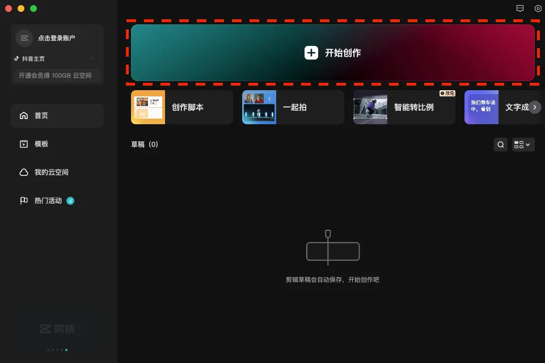Click the home icon beside 首页

pyautogui.click(x=24, y=116)
